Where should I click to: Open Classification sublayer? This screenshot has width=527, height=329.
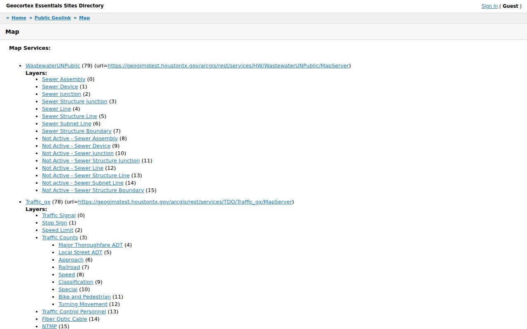click(x=76, y=282)
